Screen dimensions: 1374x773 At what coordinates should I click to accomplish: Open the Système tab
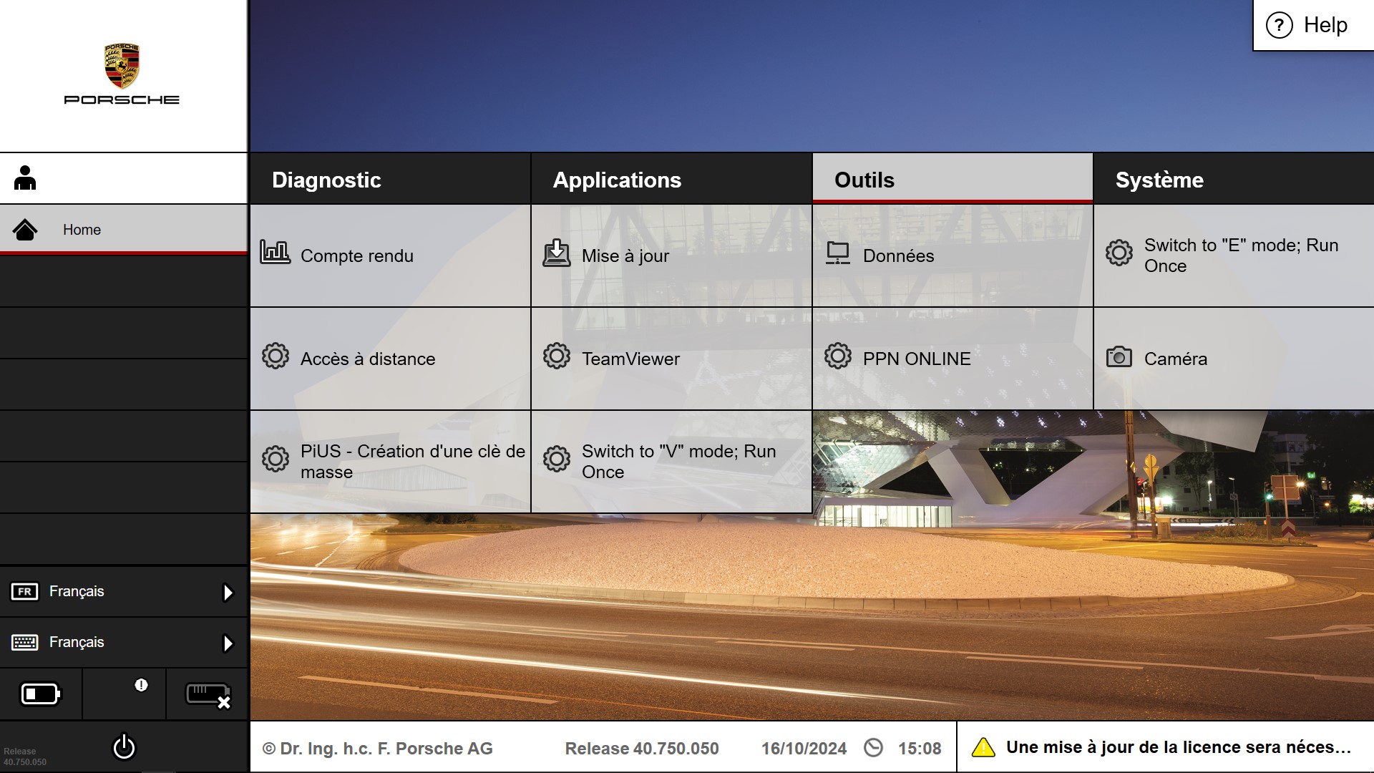(1234, 179)
